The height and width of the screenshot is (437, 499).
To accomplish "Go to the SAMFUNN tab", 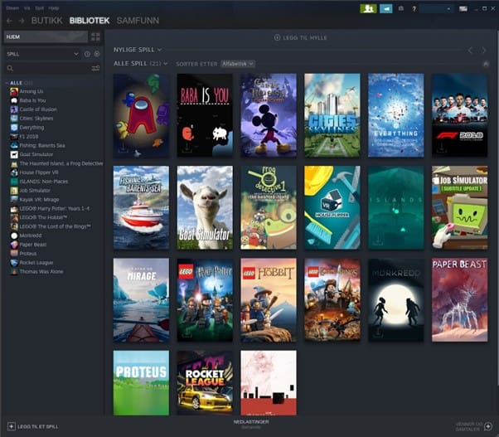I will (x=138, y=21).
